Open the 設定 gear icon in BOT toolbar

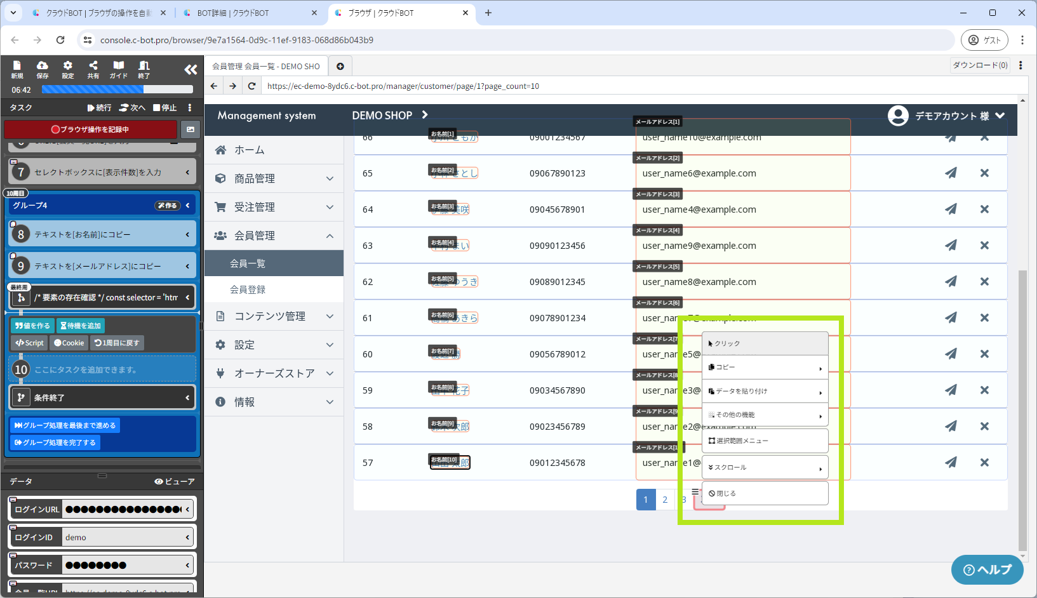tap(68, 69)
